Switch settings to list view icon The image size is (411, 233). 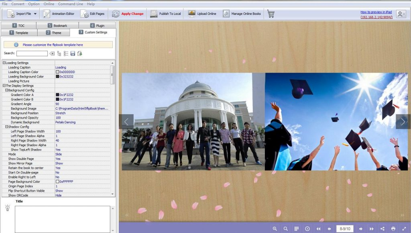[66, 53]
